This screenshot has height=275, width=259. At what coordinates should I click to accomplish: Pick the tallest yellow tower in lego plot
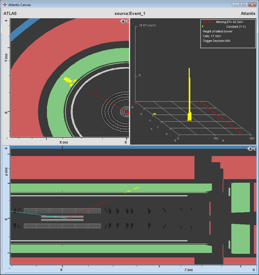pos(190,93)
